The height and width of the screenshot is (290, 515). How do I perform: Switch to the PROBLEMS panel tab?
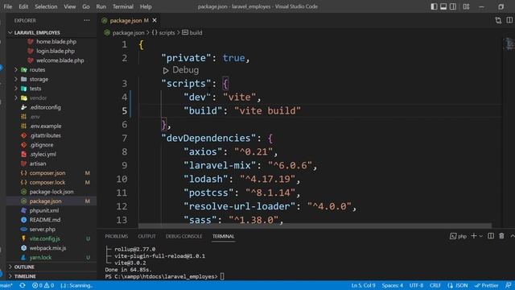point(116,236)
